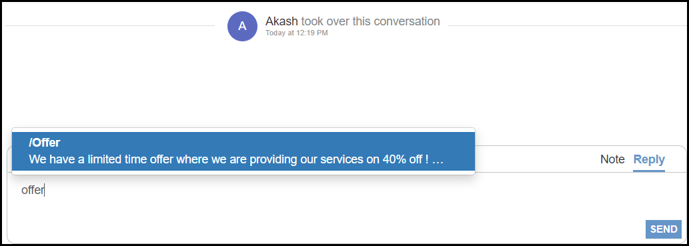Click empty conversation area above the suggestion
689x246 pixels.
click(343, 83)
